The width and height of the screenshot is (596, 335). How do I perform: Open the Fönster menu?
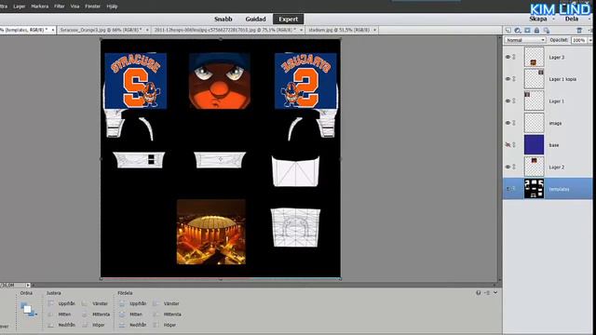click(x=93, y=7)
